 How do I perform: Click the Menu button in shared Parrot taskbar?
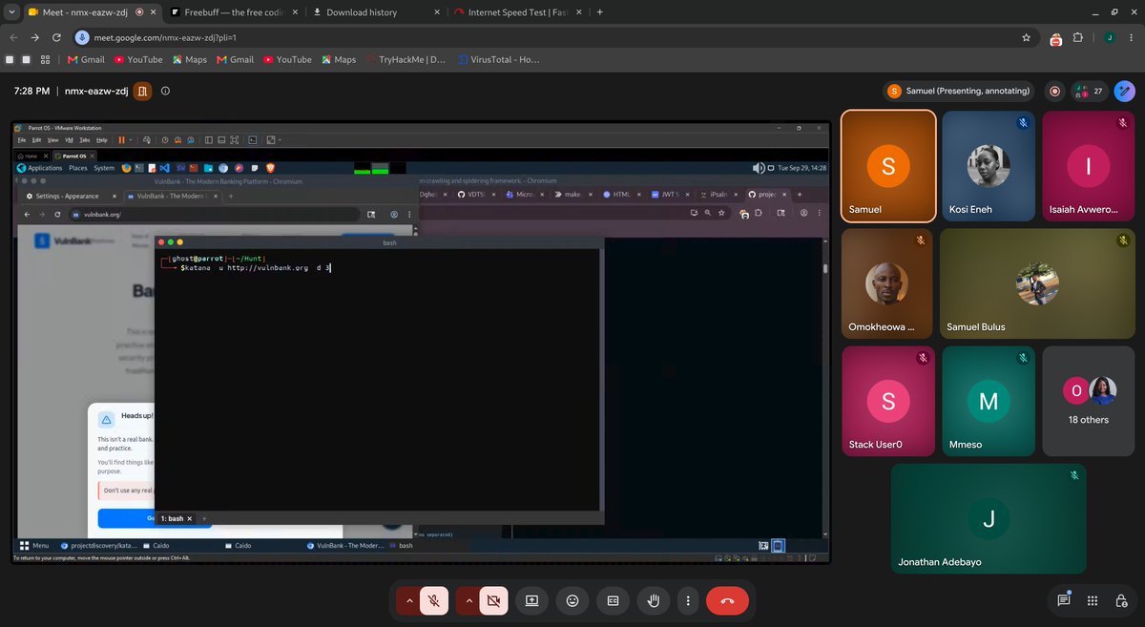(x=34, y=546)
